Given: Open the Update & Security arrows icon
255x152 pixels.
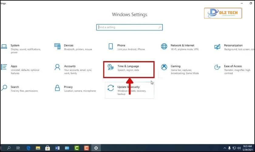Looking at the screenshot, I should [x=111, y=88].
